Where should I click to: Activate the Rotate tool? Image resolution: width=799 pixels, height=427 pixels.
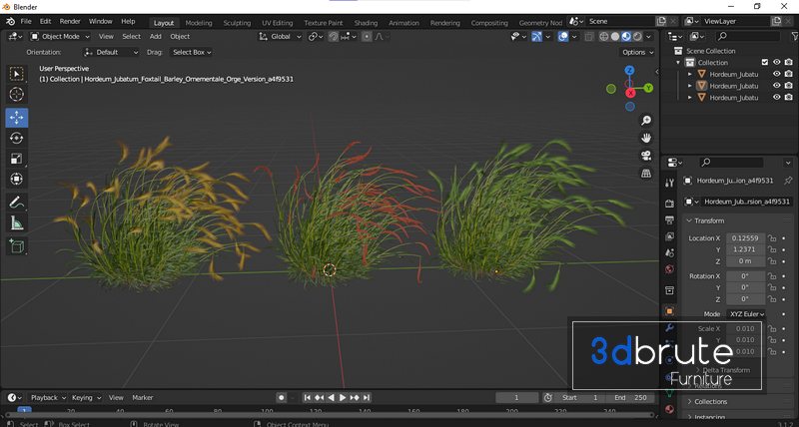click(x=17, y=138)
